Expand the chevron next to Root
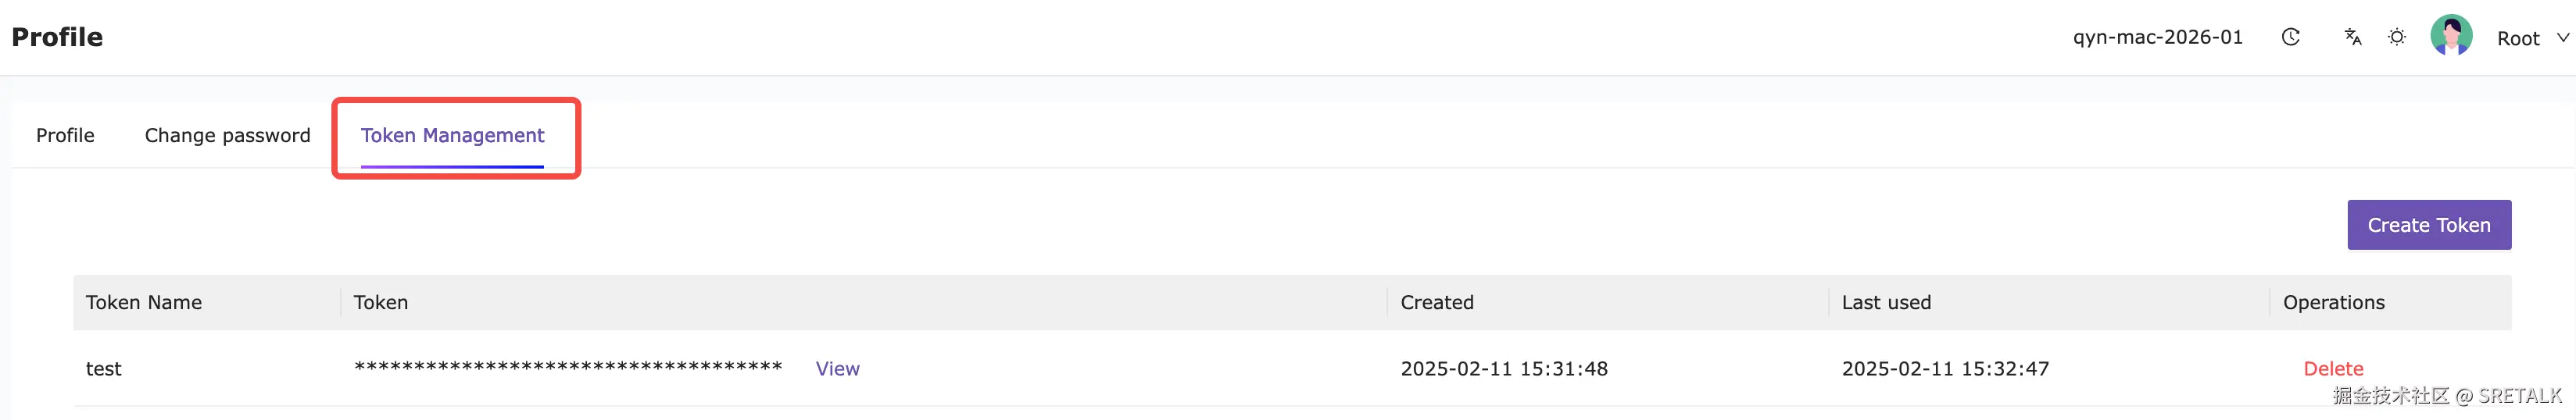2576x420 pixels. point(2562,37)
